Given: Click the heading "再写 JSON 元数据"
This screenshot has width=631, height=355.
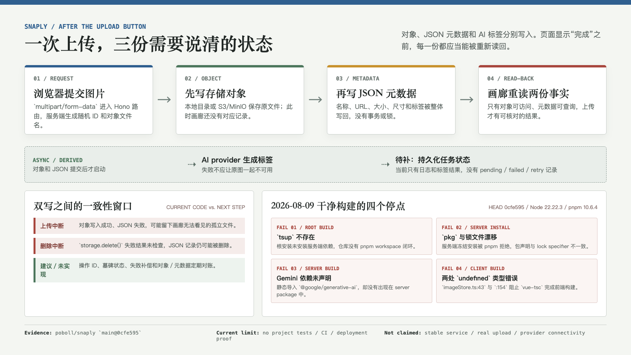Looking at the screenshot, I should (376, 93).
